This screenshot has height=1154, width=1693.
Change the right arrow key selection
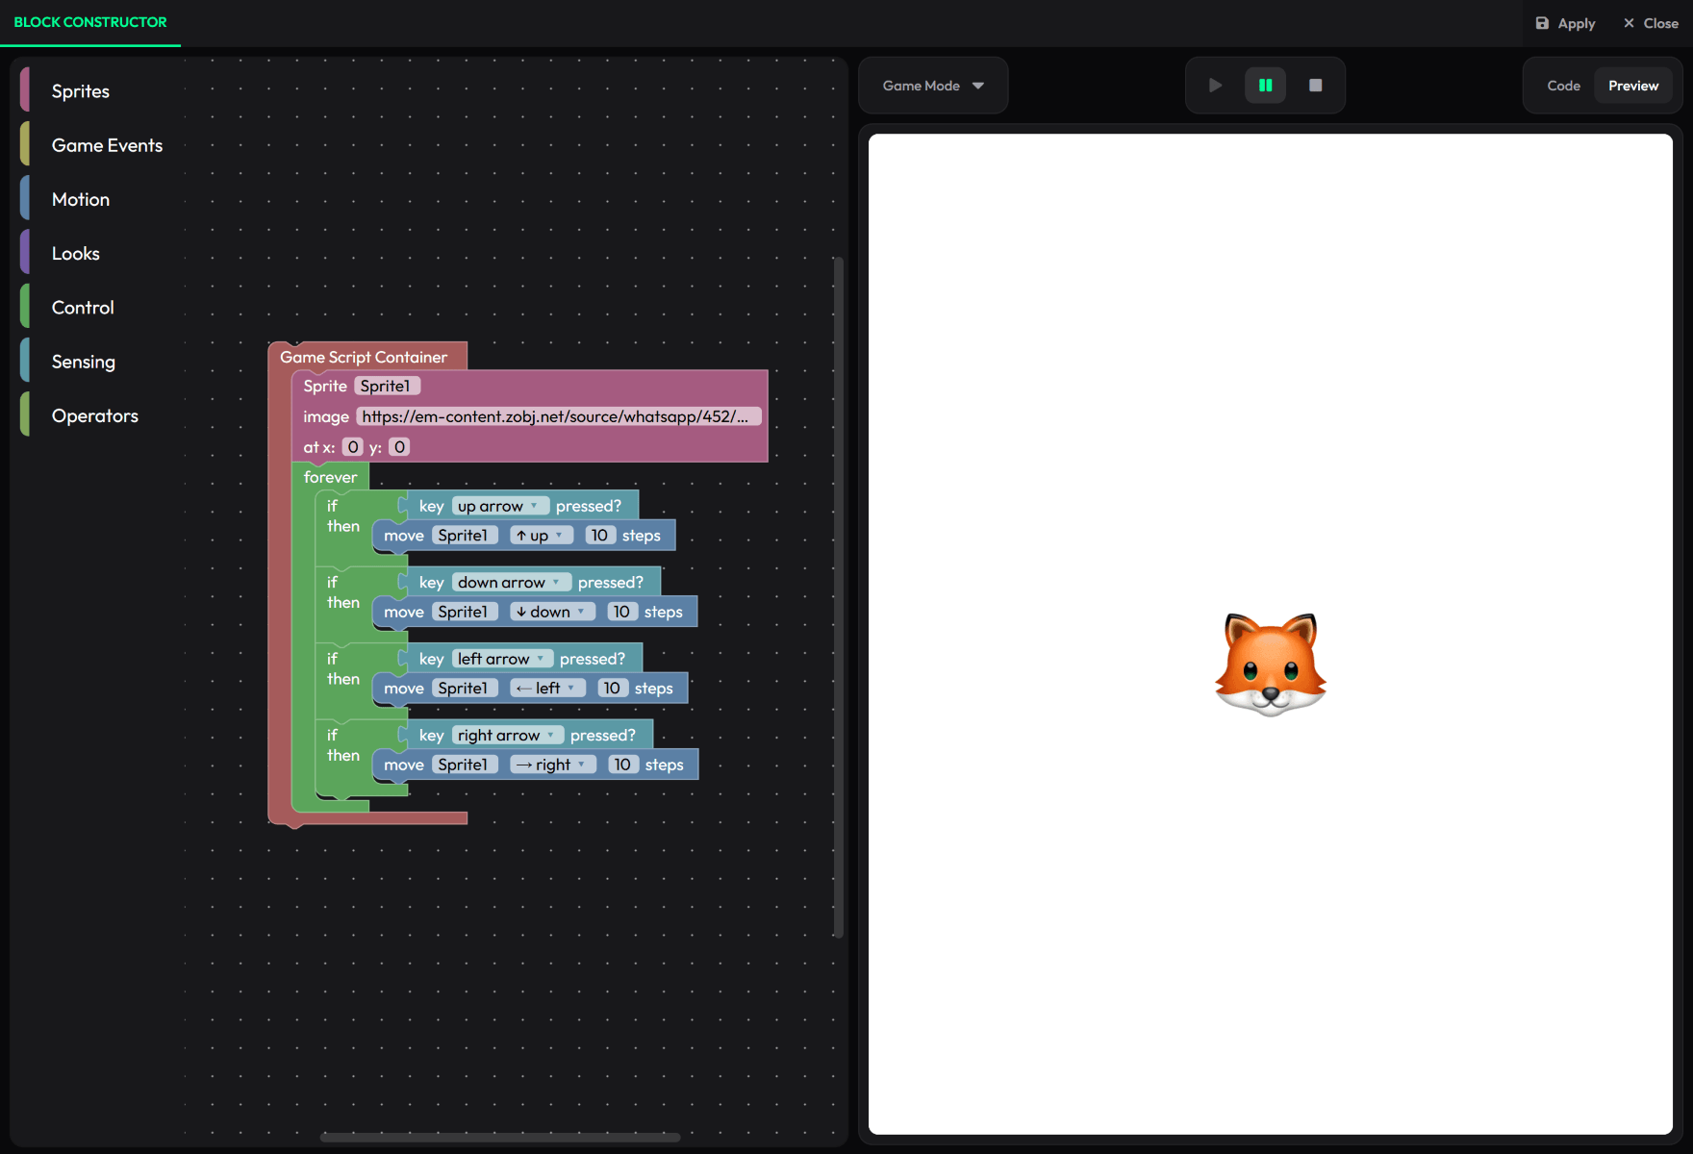pos(507,736)
